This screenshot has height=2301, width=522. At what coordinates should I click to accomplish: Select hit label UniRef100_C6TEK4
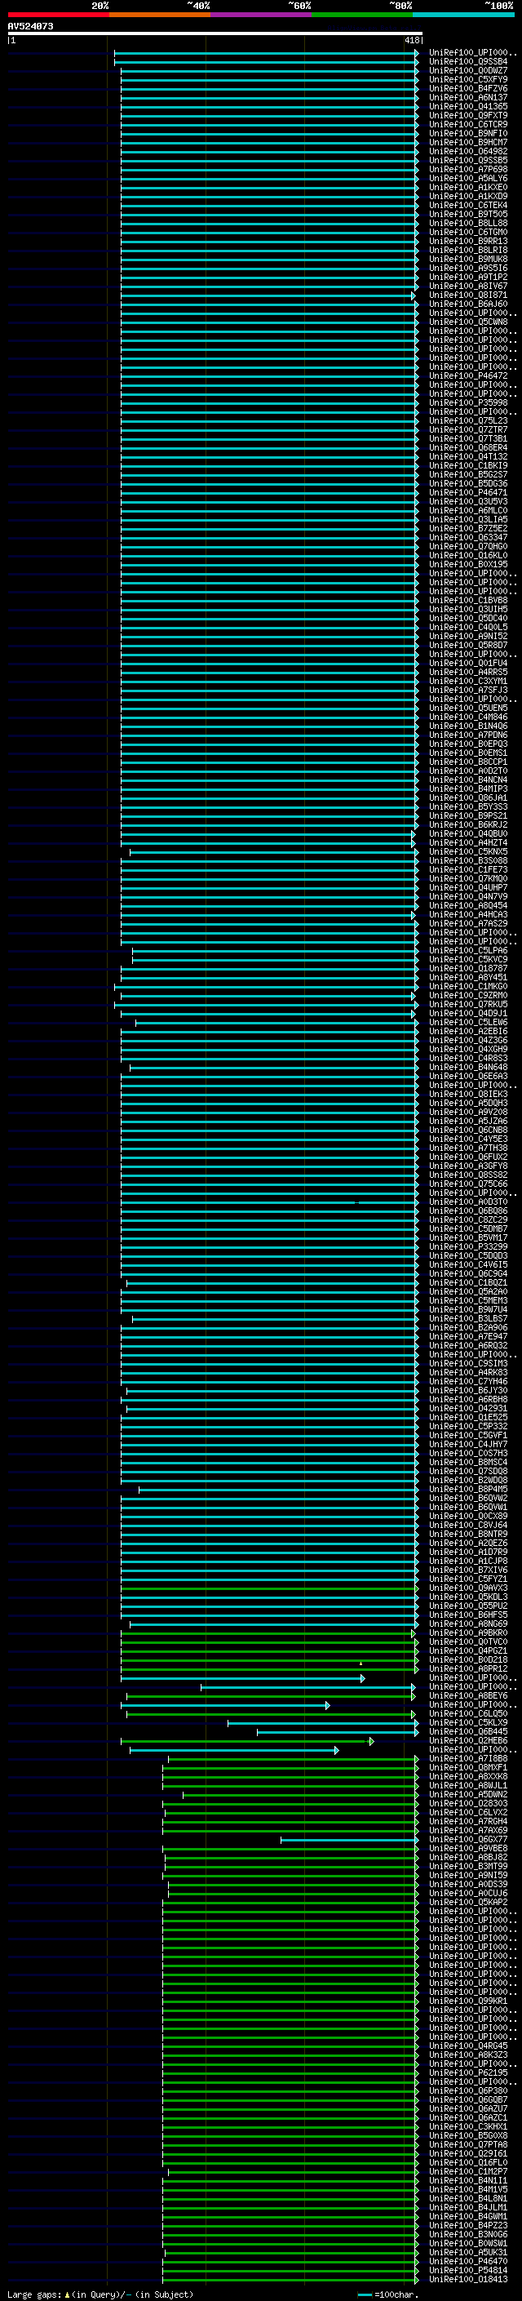click(468, 206)
